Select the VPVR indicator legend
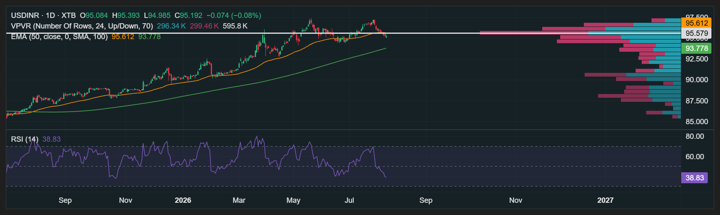 pyautogui.click(x=82, y=26)
